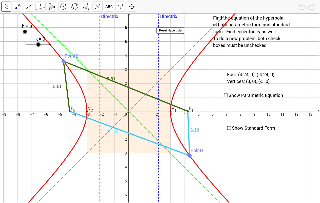Click the k = 0 slider knob
This screenshot has width=320, height=203.
(38, 45)
